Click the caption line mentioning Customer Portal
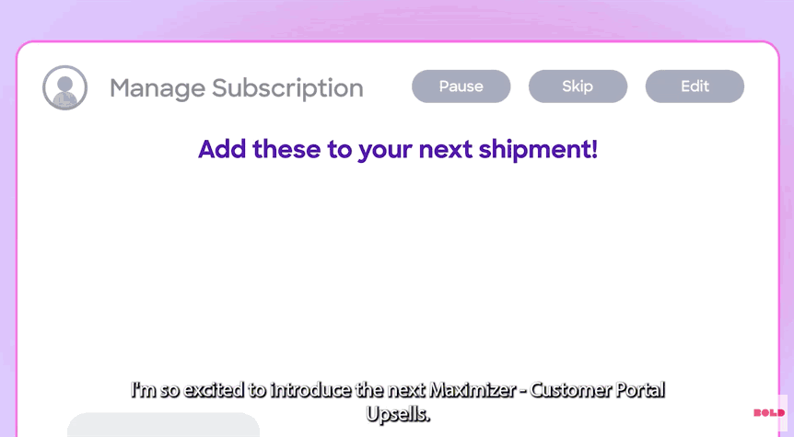Screen dimensions: 794x437 [398, 390]
